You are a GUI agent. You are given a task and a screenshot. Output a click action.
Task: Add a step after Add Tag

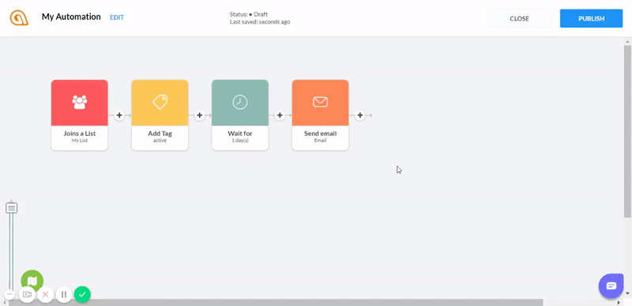coord(200,116)
